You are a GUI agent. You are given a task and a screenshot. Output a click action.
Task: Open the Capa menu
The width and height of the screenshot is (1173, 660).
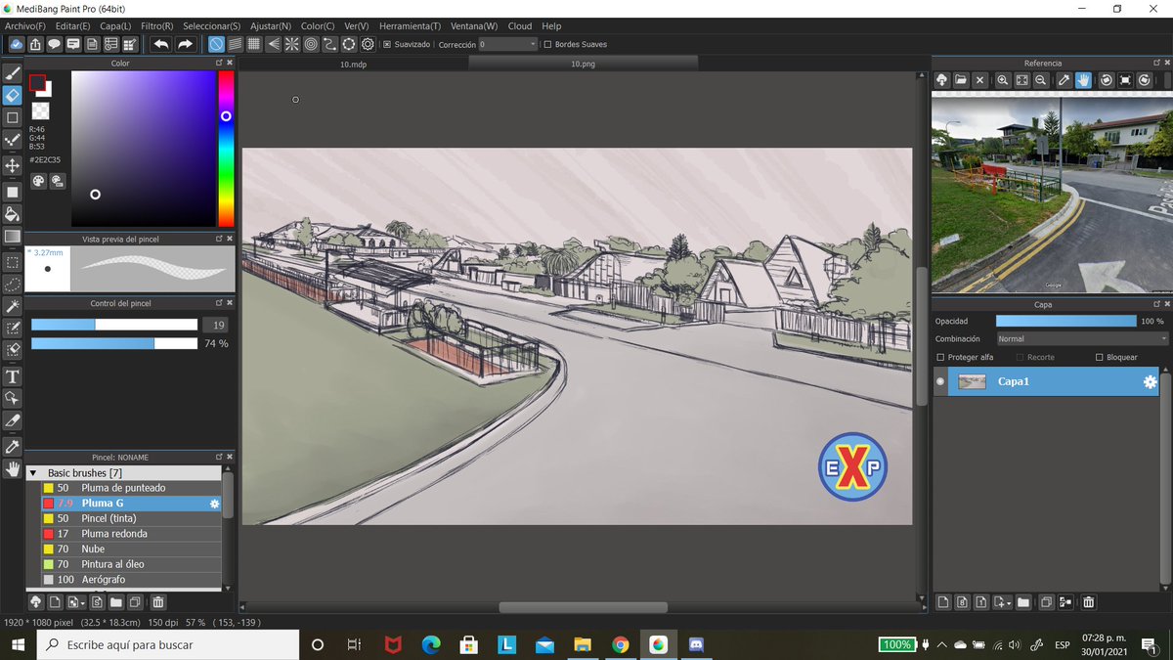point(115,25)
